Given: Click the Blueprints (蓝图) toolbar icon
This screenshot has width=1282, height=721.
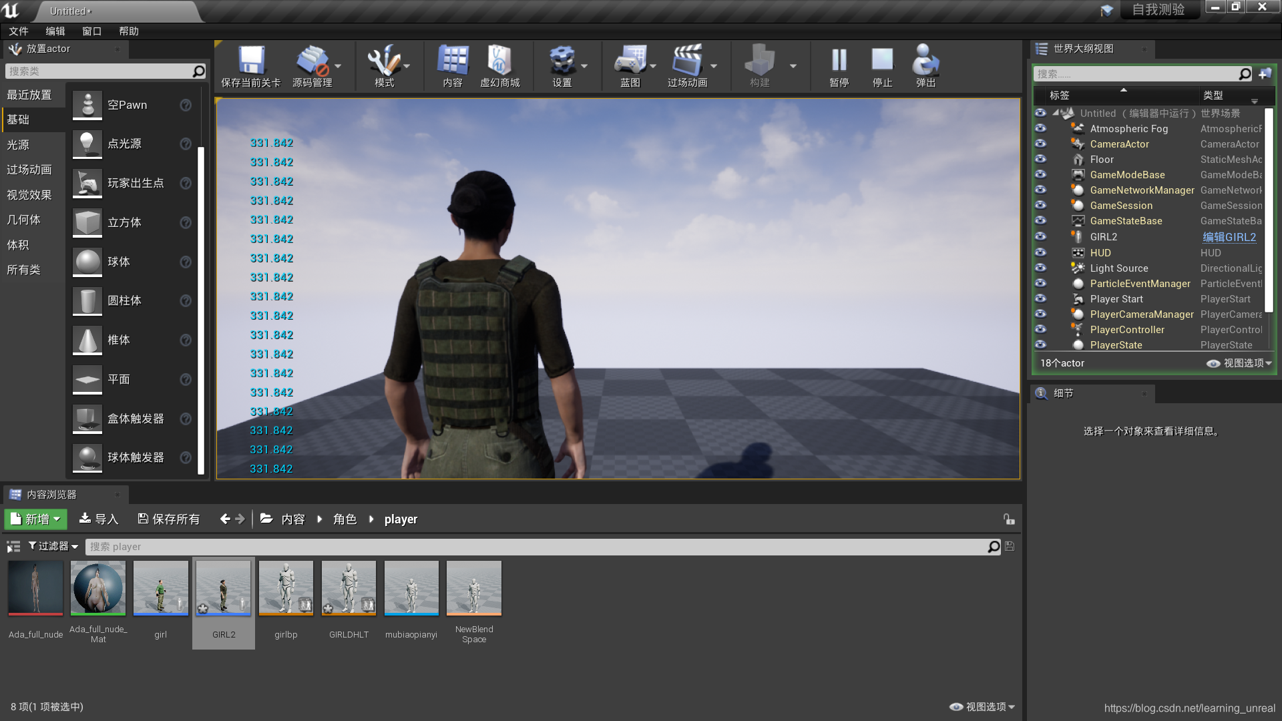Looking at the screenshot, I should coord(630,62).
